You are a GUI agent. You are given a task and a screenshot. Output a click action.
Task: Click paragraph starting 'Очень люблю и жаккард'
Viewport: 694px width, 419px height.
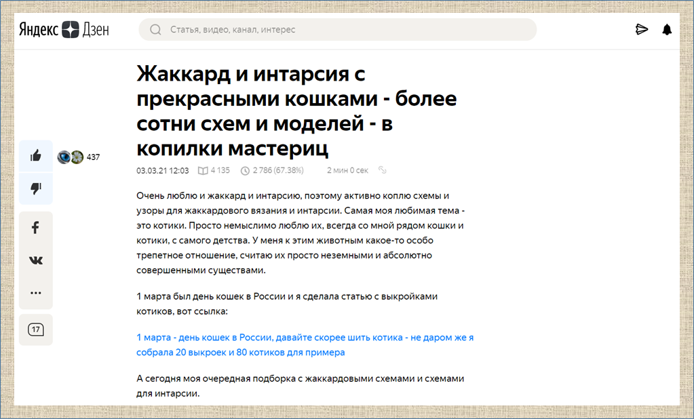301,233
